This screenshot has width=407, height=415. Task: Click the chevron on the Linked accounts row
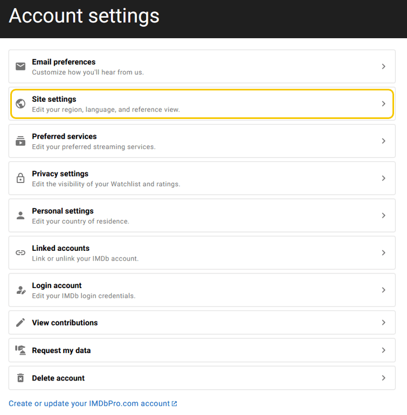point(383,253)
